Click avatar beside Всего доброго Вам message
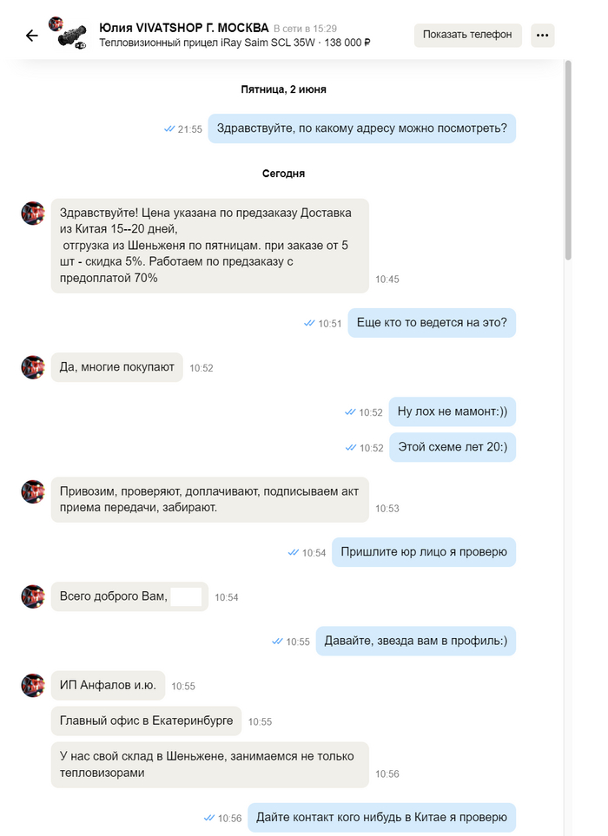 tap(33, 596)
